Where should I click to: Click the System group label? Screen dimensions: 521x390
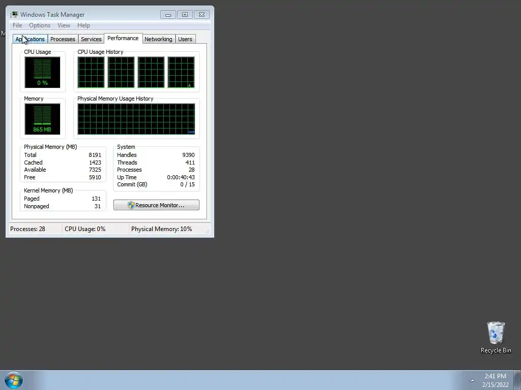click(x=126, y=147)
